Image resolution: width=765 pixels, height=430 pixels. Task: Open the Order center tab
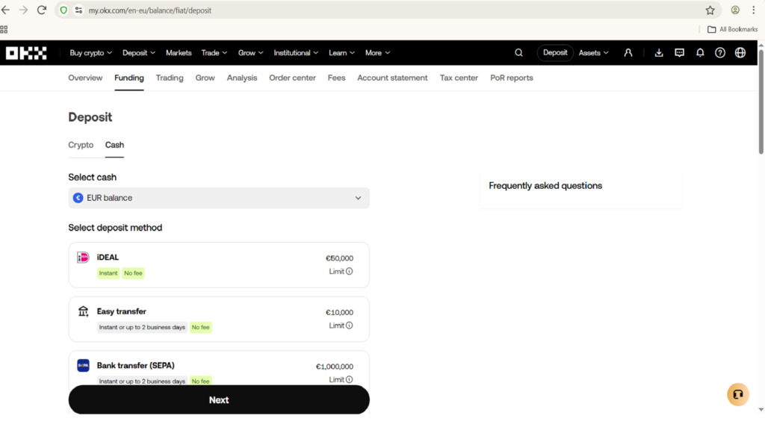[292, 78]
